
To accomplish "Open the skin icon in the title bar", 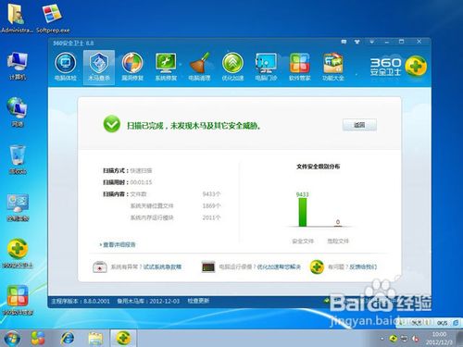I will pos(357,42).
